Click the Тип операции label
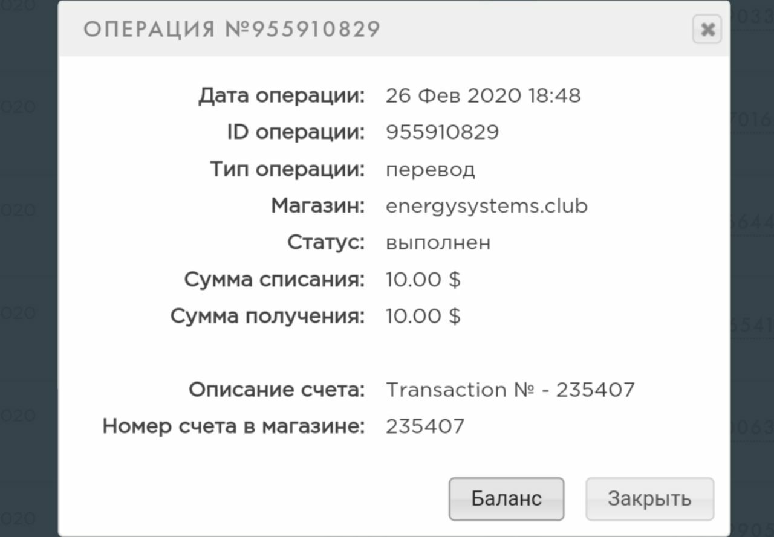The image size is (774, 537). [x=287, y=170]
